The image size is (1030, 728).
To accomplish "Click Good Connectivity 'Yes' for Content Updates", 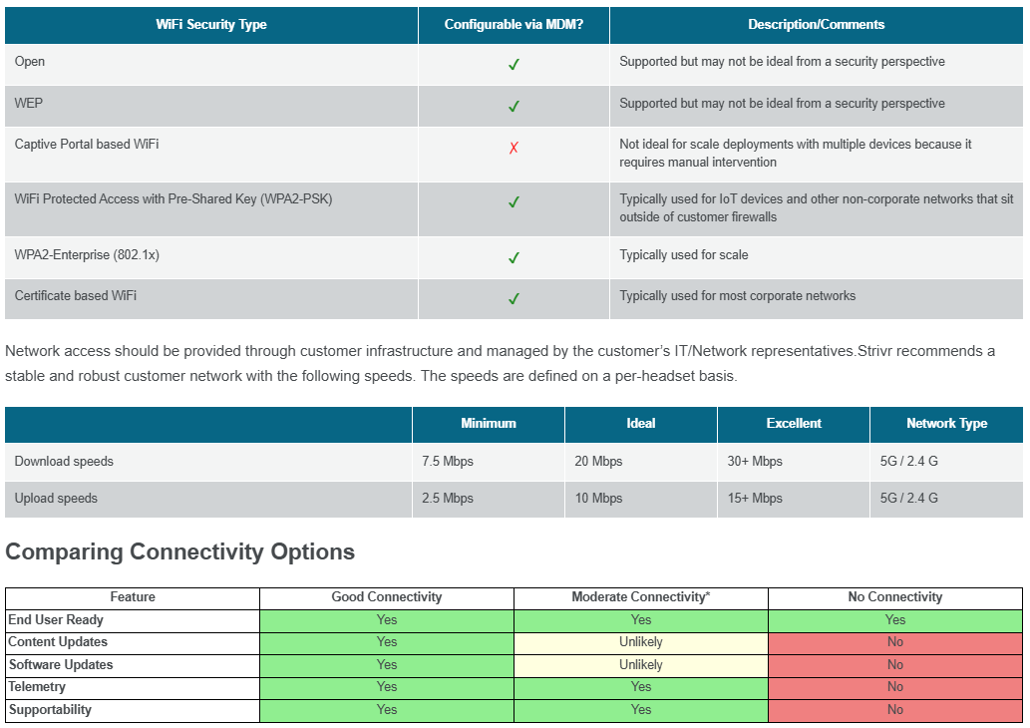I will coord(387,642).
